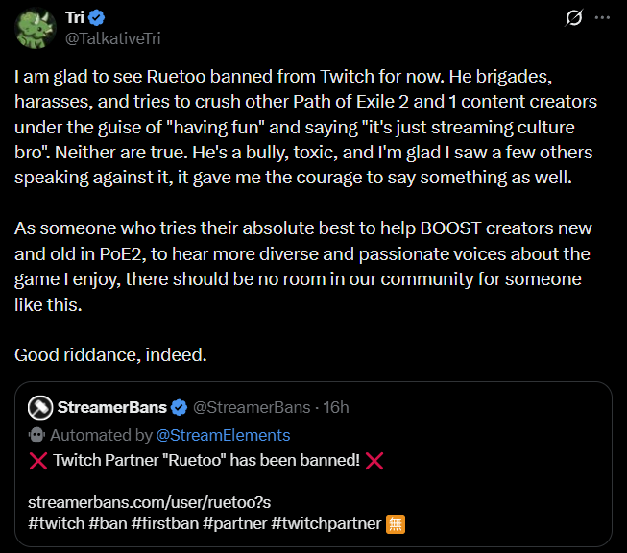Open the Tri display name link

[76, 18]
